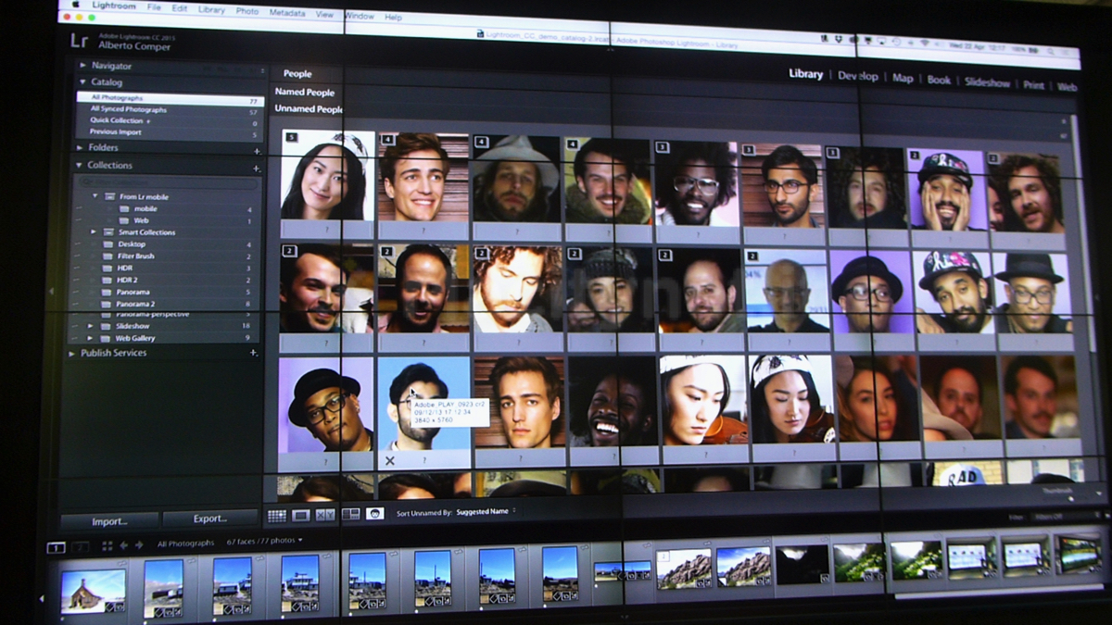1112x625 pixels.
Task: Select the HDR 2 collection
Action: click(127, 280)
